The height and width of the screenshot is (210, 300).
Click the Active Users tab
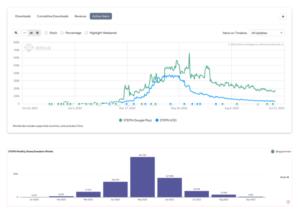[x=101, y=16]
